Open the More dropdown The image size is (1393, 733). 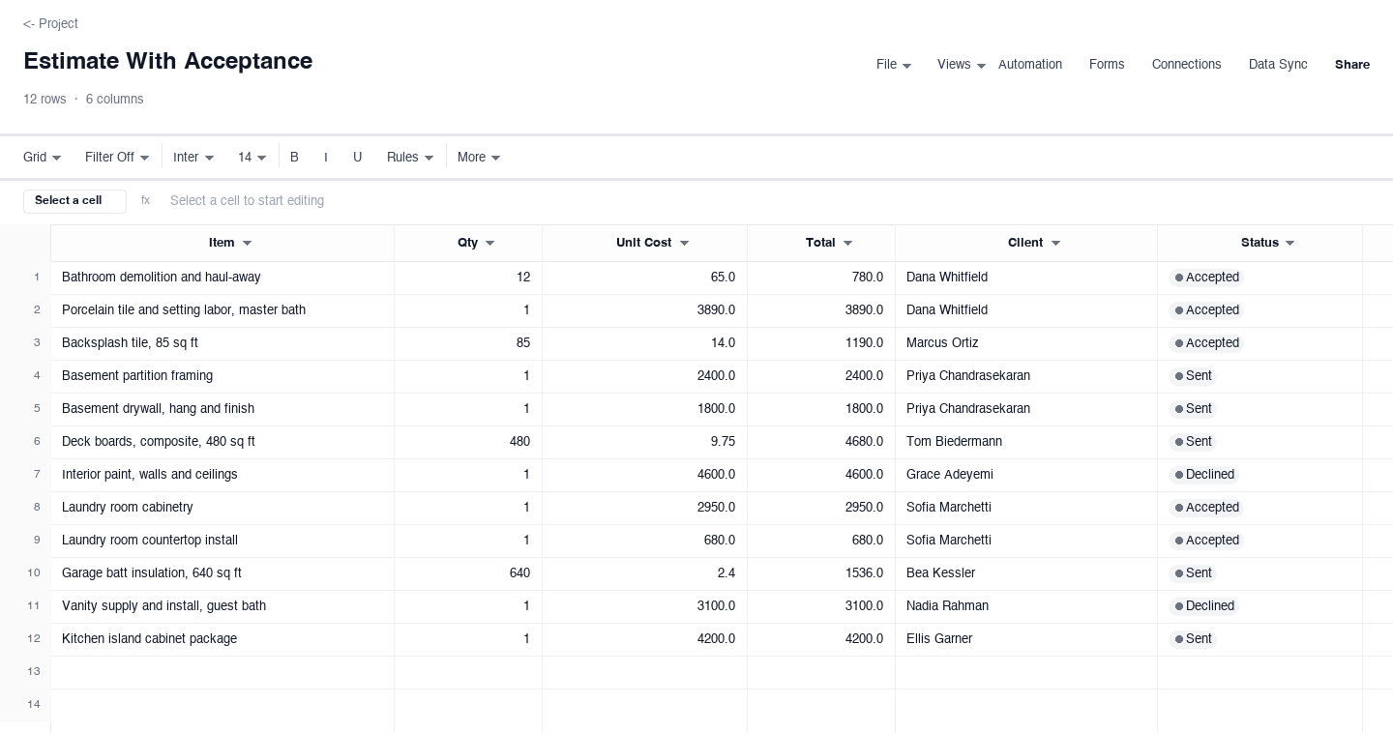(479, 157)
